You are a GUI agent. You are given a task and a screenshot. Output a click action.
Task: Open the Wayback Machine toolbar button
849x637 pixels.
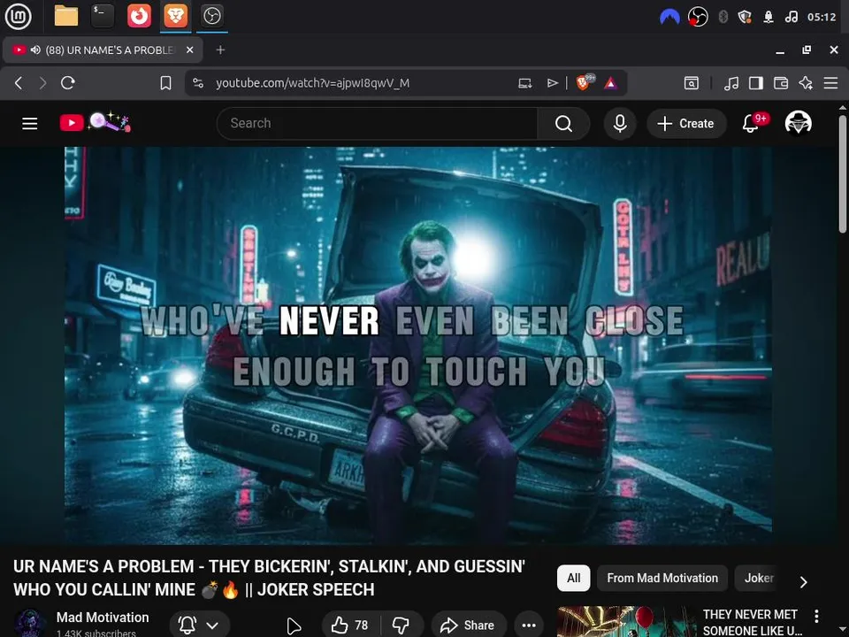point(692,83)
